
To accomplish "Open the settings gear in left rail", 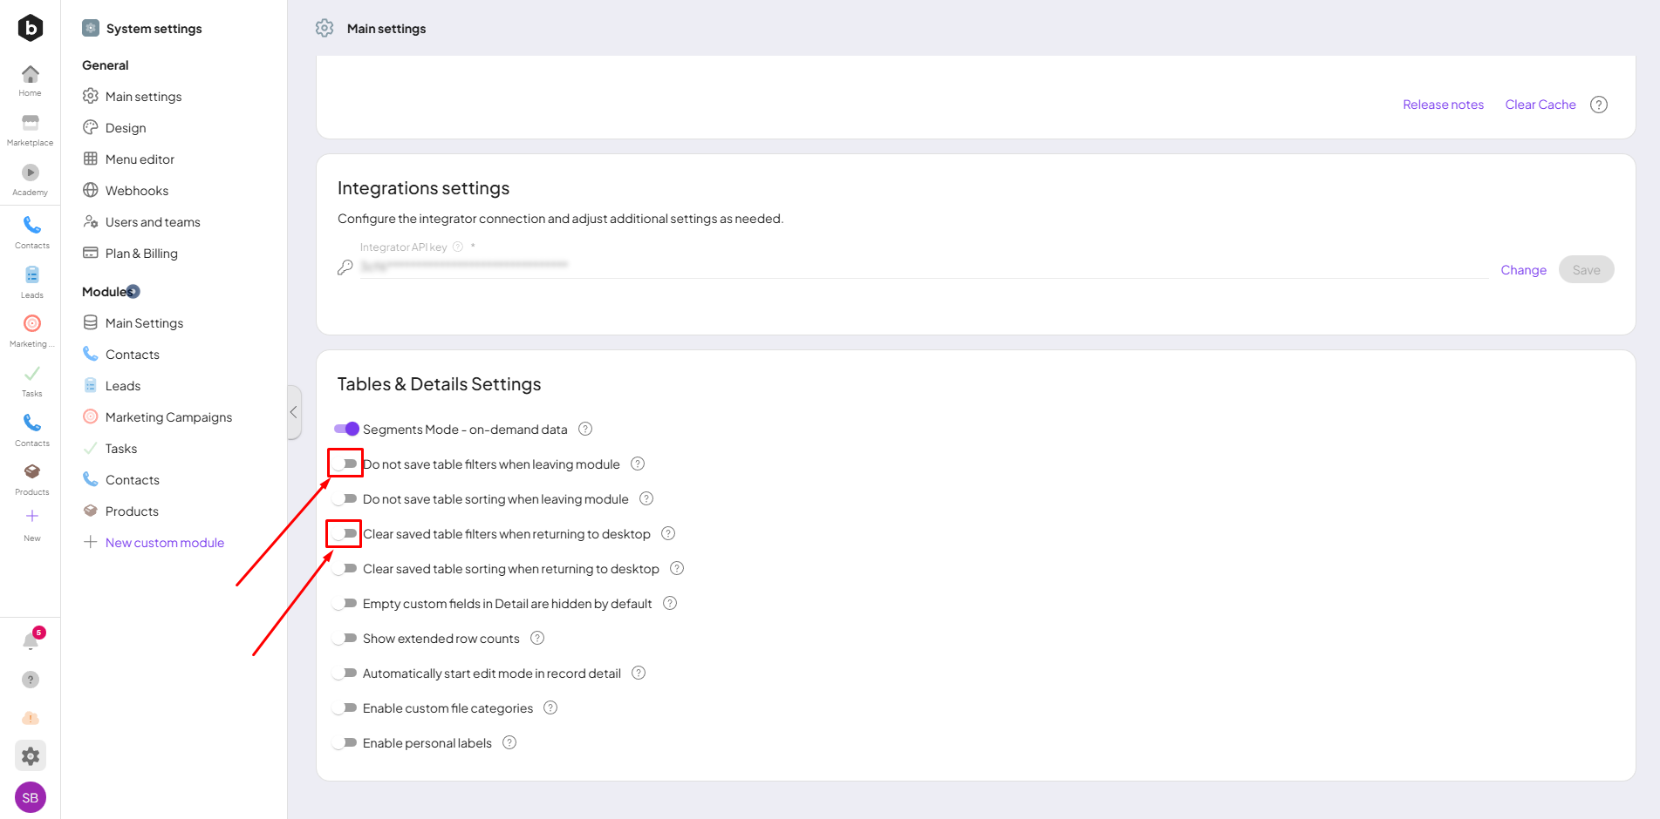I will pos(31,756).
